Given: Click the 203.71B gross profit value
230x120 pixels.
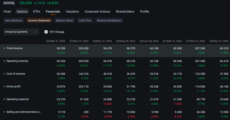Looking at the screenshot, I should (83, 87).
